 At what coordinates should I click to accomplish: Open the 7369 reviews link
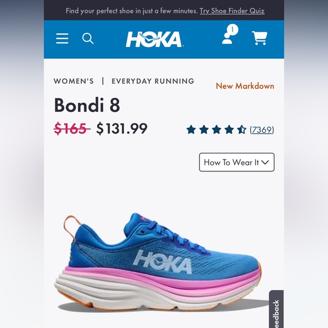(262, 130)
